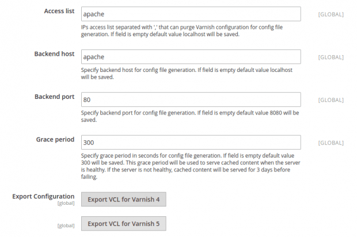The height and width of the screenshot is (237, 357).
Task: Click the GLOBAL scope tag beside Backend host
Action: pyautogui.click(x=331, y=57)
